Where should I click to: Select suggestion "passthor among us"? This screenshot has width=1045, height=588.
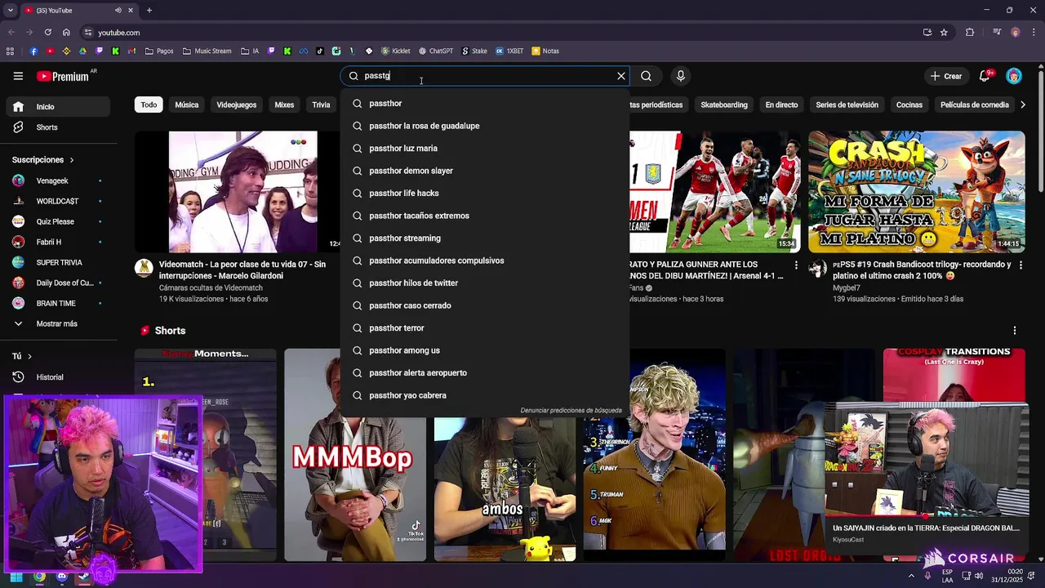click(x=484, y=350)
